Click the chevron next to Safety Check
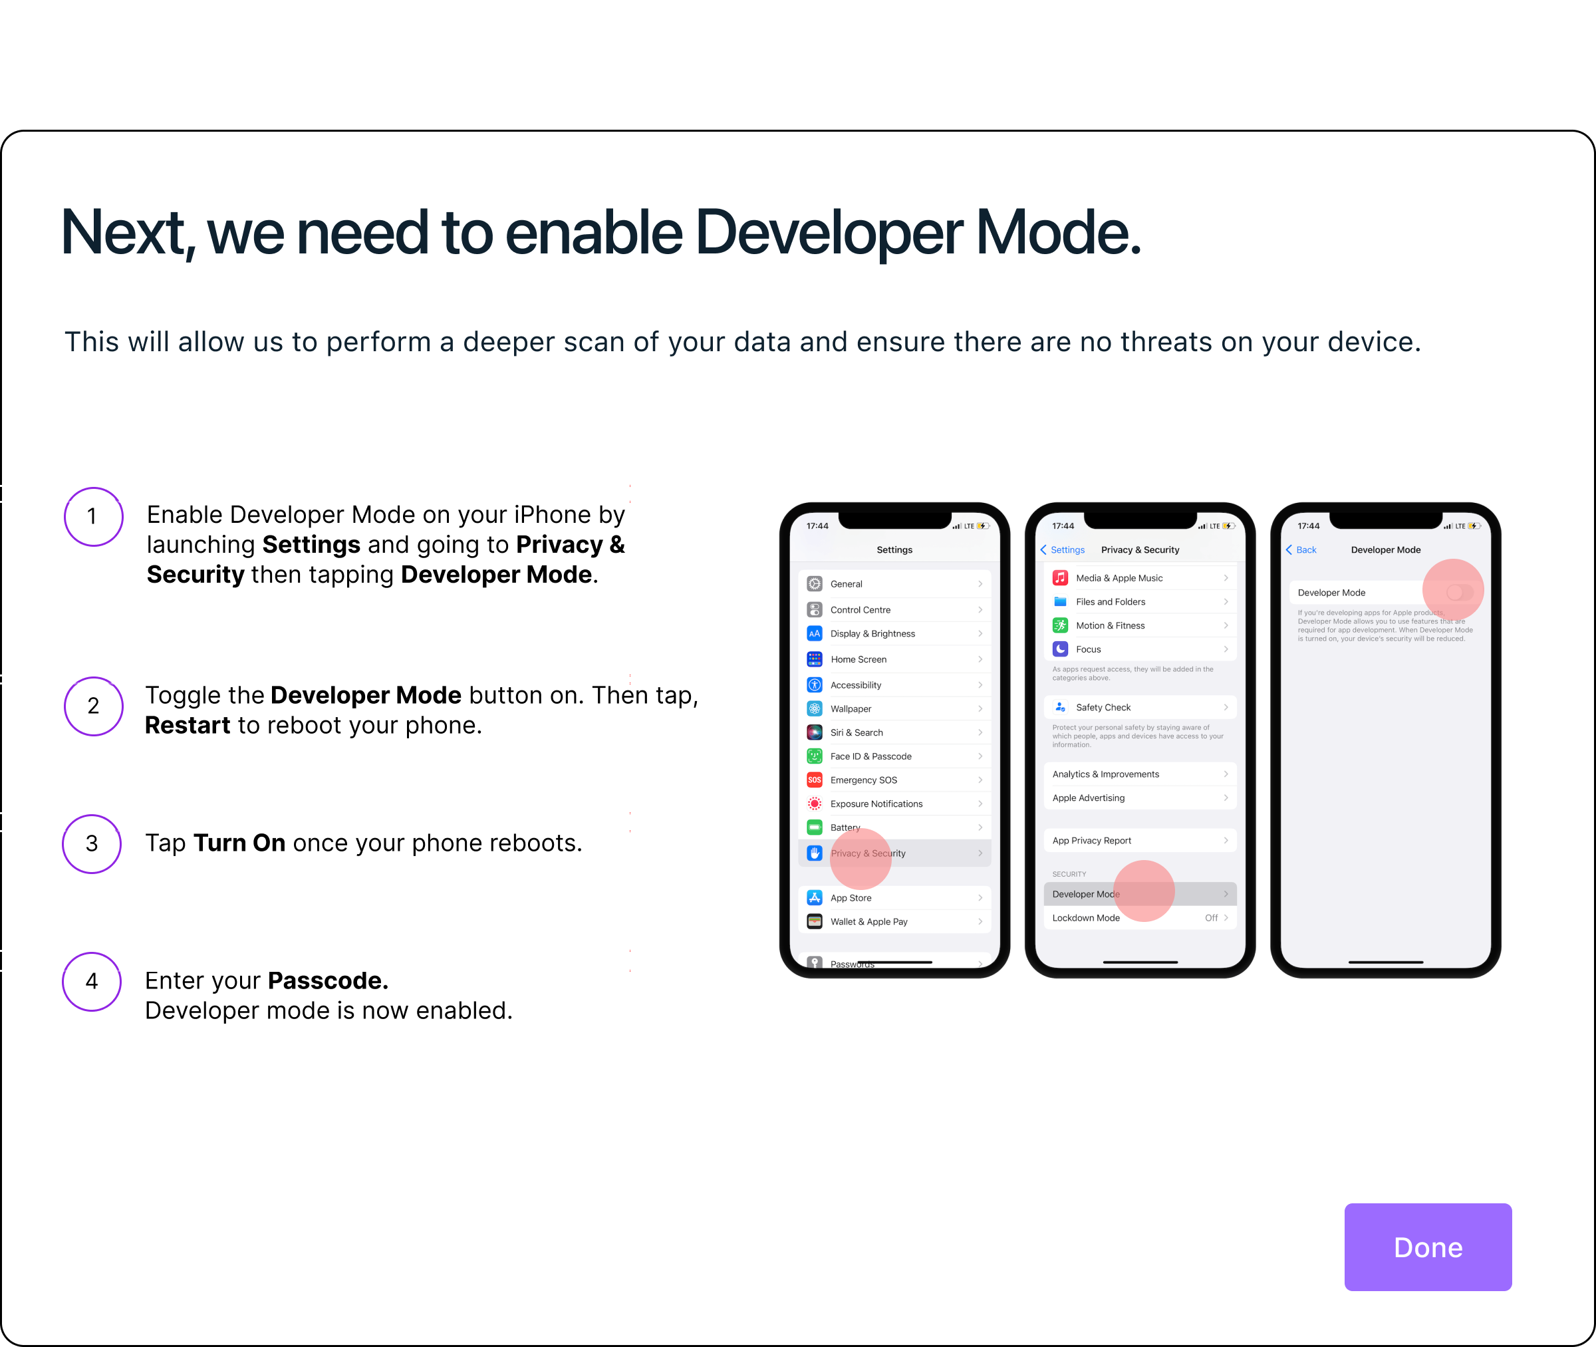This screenshot has height=1347, width=1596. point(1226,708)
